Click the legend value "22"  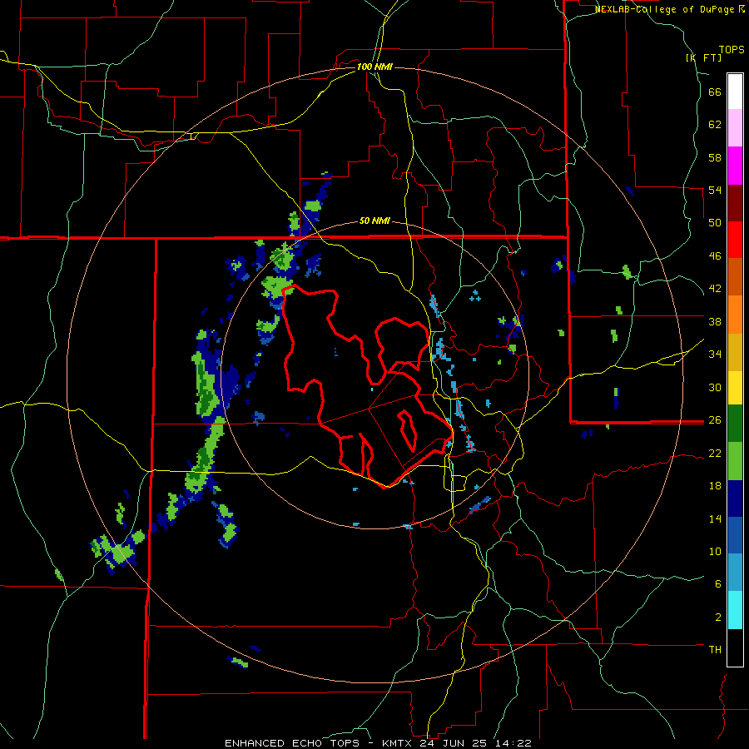coord(715,453)
